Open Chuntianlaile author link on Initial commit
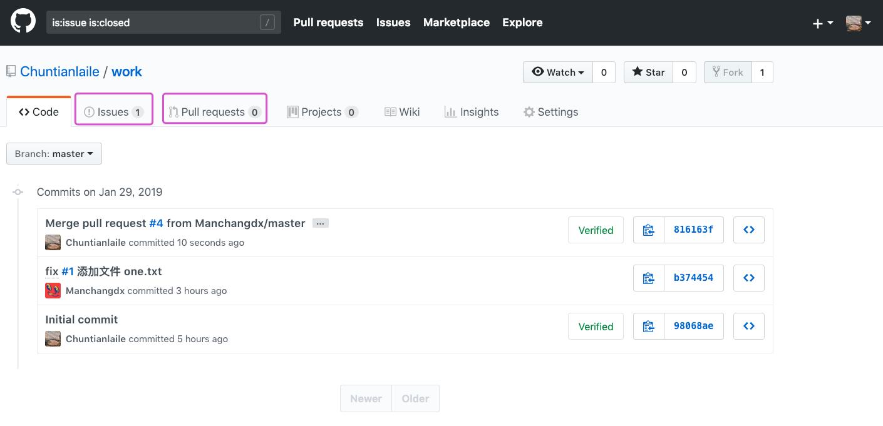 (x=96, y=339)
